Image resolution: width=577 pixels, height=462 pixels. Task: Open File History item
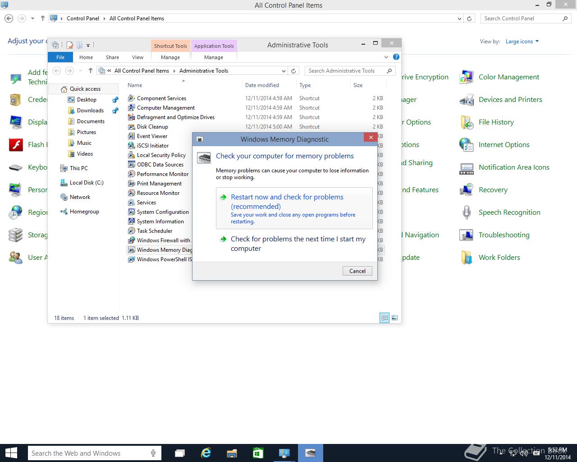tap(487, 122)
